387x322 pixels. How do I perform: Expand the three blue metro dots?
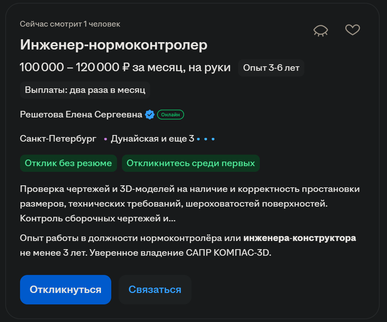coord(206,139)
